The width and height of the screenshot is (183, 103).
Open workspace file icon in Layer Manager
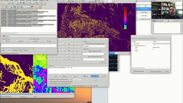pos(9,4)
